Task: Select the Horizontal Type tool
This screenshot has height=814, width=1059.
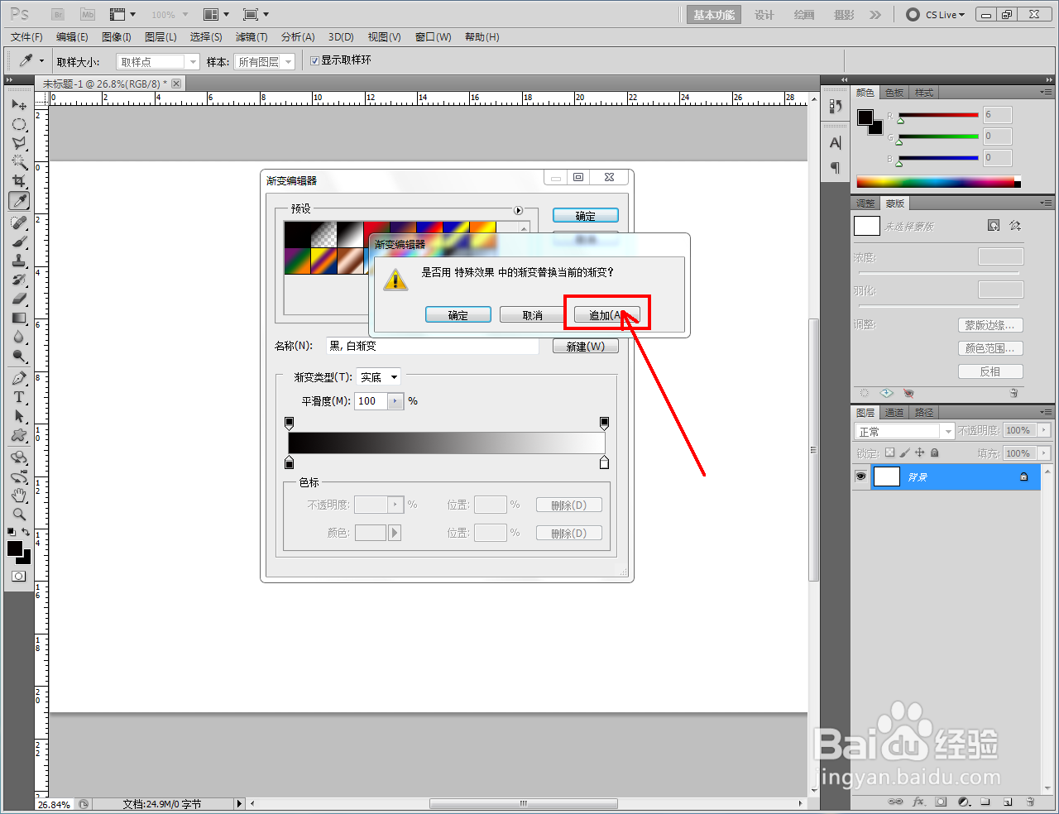Action: (19, 397)
